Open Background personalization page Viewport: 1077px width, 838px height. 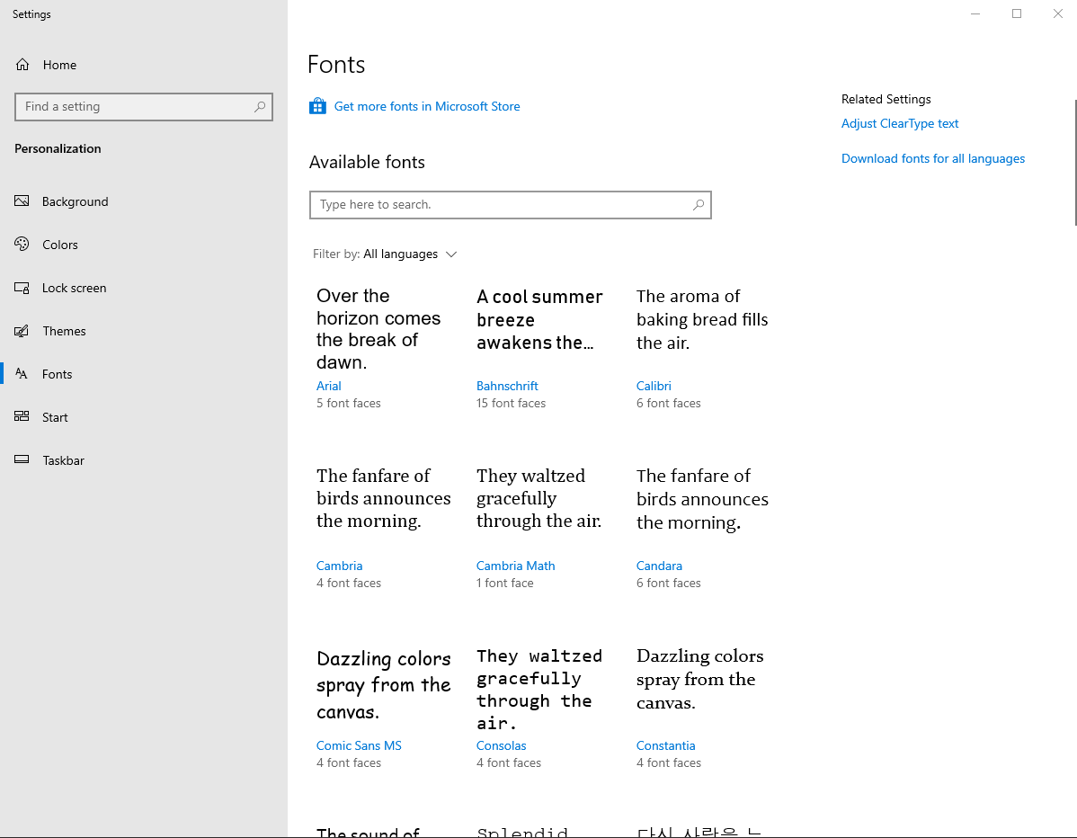pyautogui.click(x=75, y=201)
